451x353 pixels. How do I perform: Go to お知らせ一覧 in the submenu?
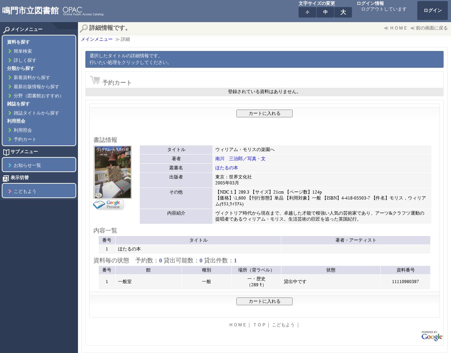tap(27, 165)
